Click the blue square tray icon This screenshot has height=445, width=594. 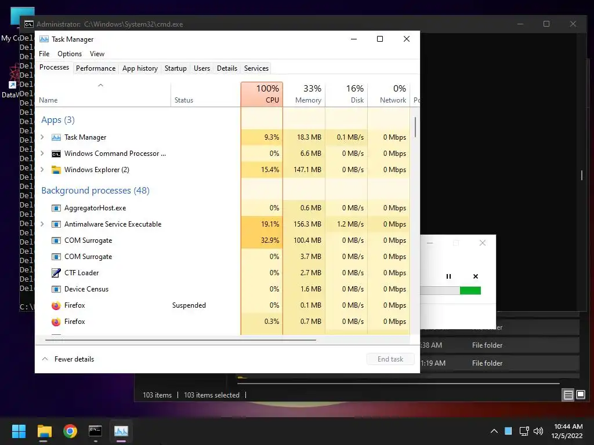click(x=508, y=431)
